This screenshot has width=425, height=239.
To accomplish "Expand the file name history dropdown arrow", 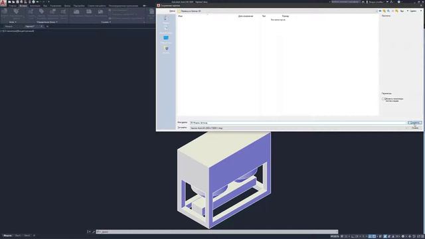I will tap(406, 123).
